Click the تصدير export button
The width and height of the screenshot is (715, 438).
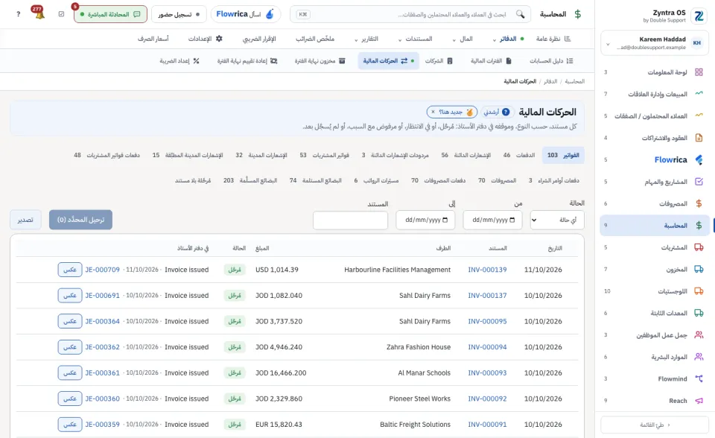tap(25, 220)
